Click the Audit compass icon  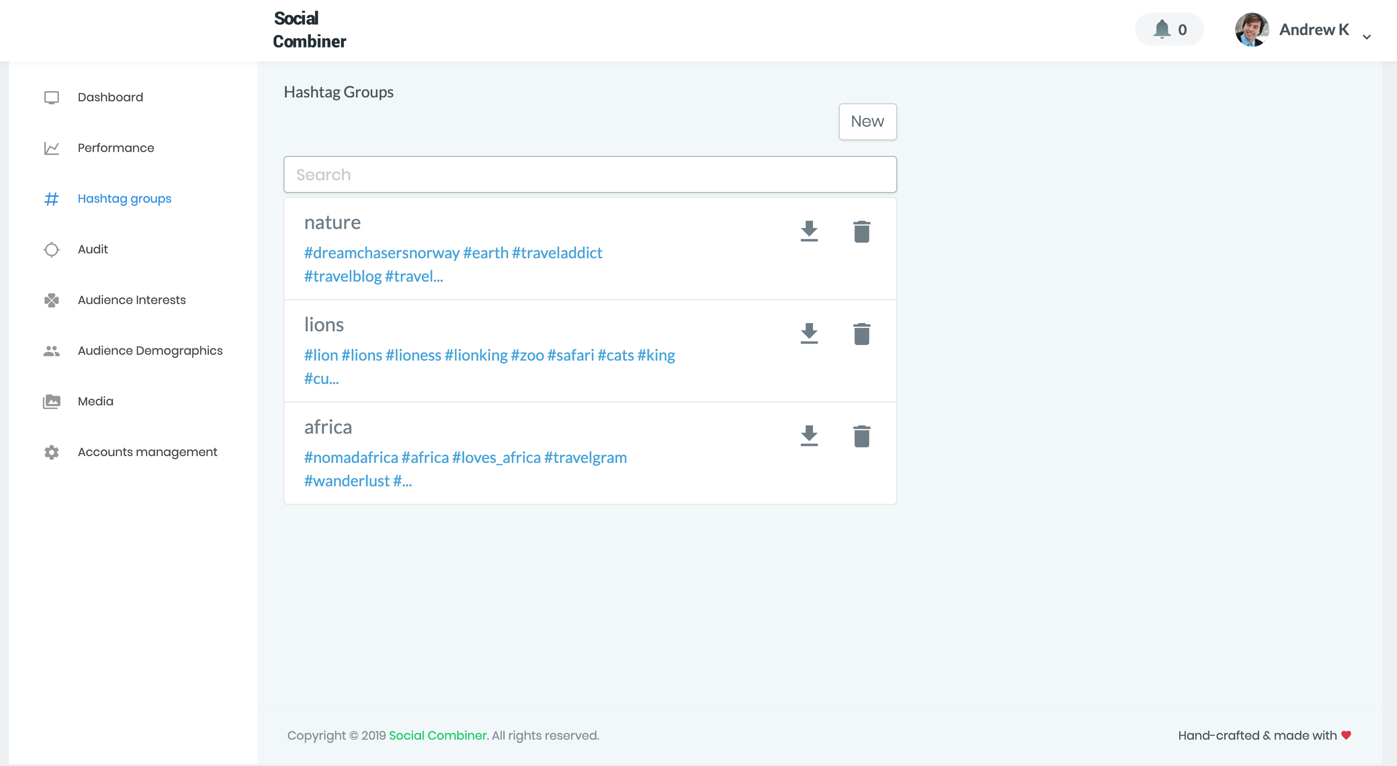52,249
